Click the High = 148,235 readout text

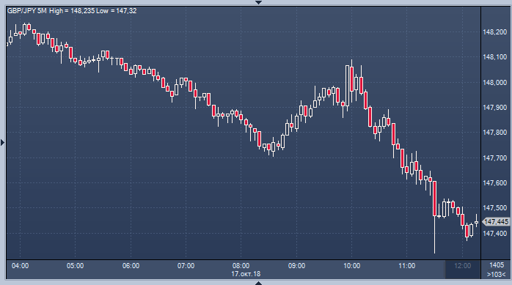tap(72, 11)
